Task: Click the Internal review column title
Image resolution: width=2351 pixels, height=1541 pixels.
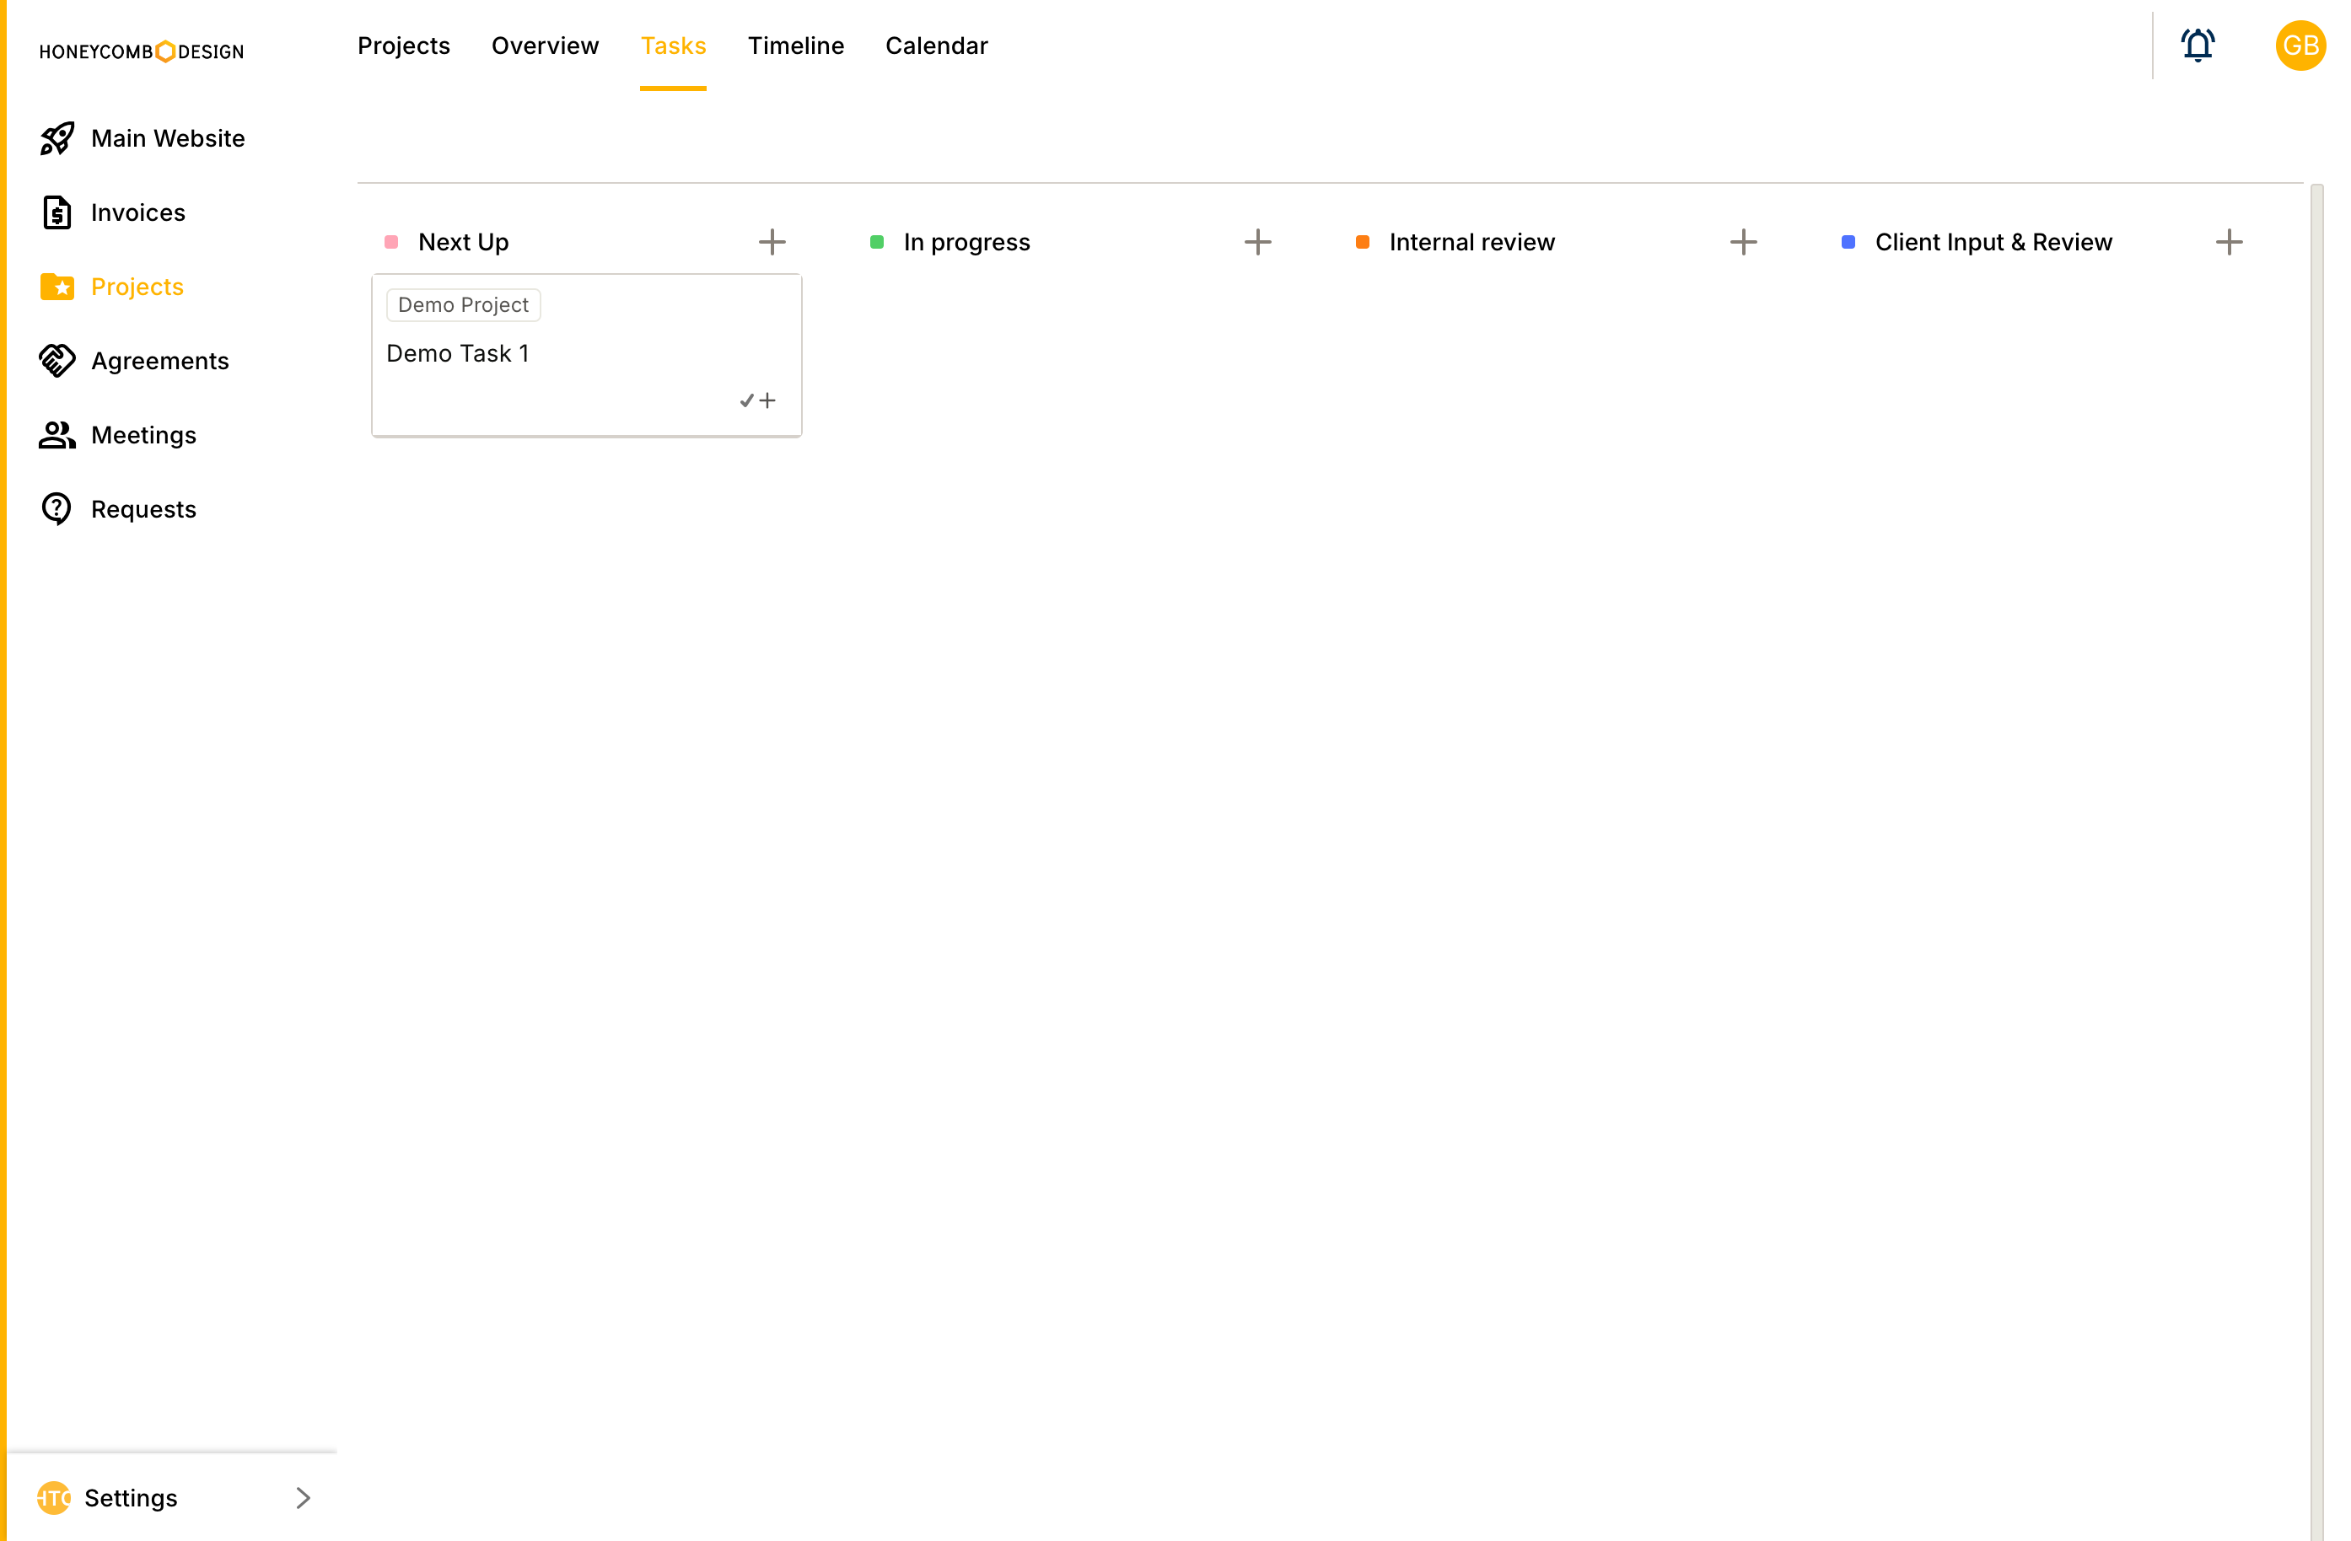Action: pos(1471,242)
